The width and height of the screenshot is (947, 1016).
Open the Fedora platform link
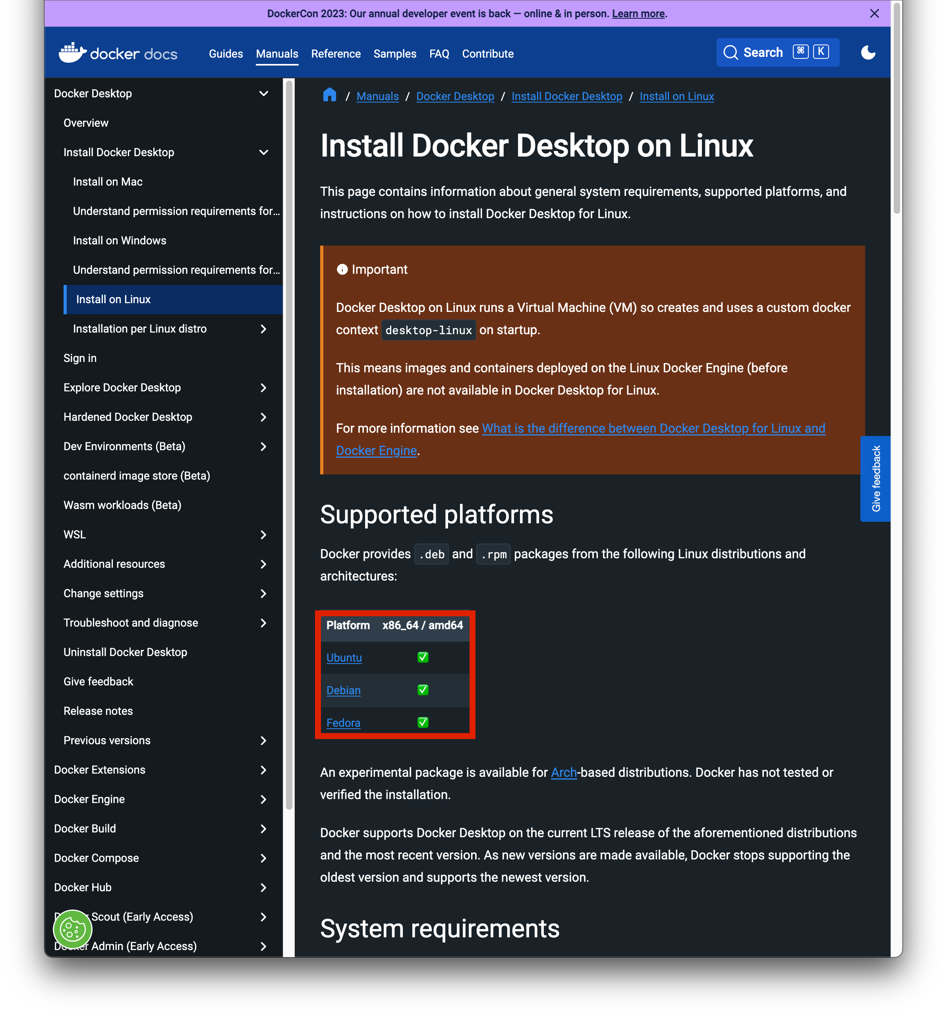(x=344, y=723)
